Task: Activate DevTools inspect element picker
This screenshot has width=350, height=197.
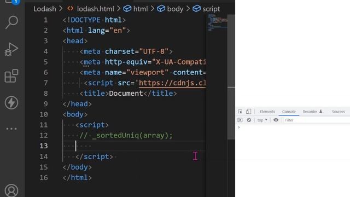Action: point(240,112)
